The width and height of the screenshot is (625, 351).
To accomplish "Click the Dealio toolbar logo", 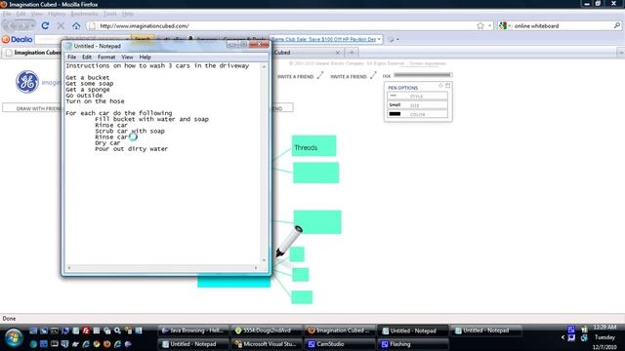I will pyautogui.click(x=18, y=39).
